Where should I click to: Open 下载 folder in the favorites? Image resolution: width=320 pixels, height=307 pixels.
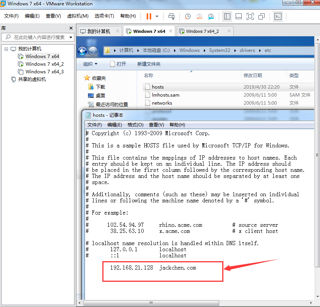97,87
